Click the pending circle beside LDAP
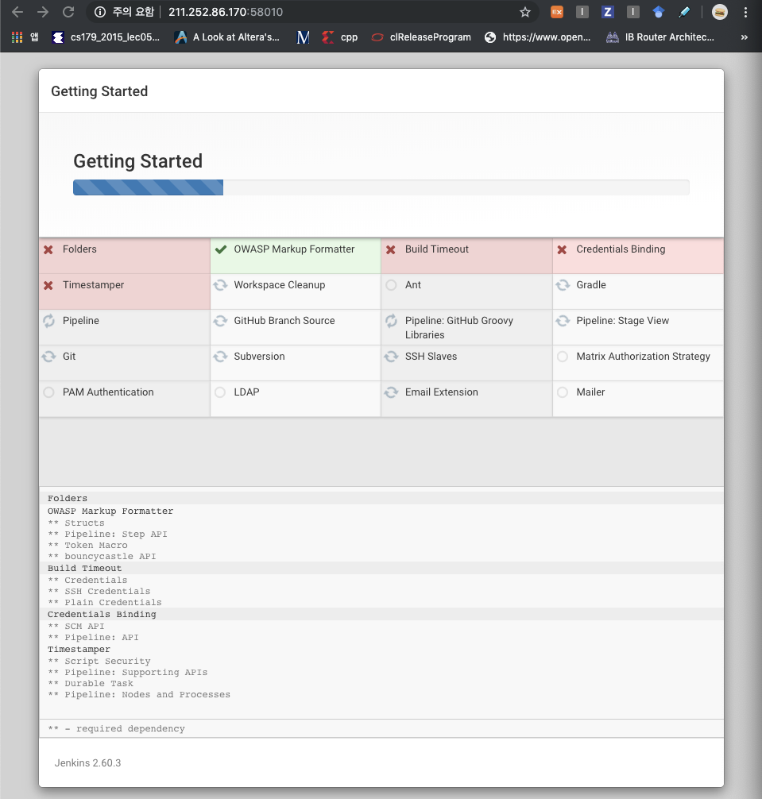The width and height of the screenshot is (762, 799). (219, 392)
